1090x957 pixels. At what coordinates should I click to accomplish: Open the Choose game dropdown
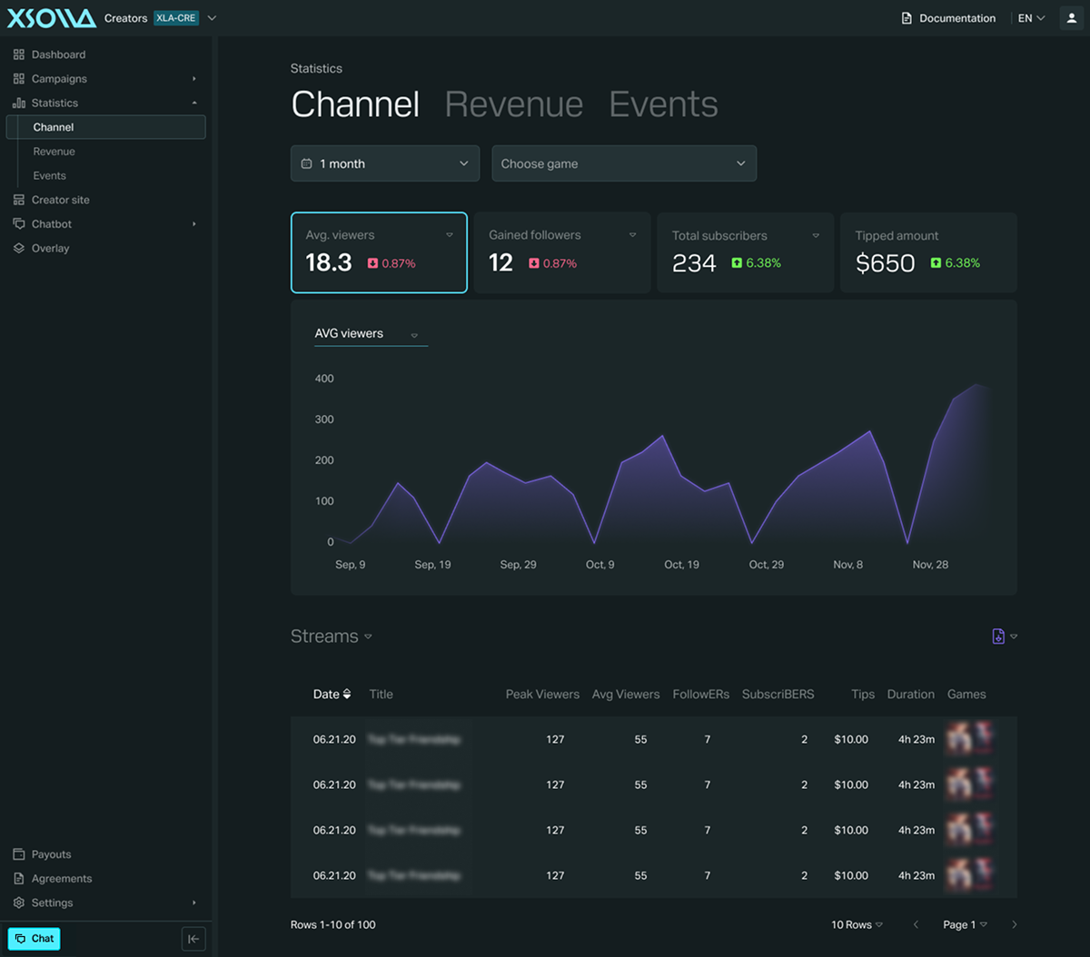click(x=624, y=163)
